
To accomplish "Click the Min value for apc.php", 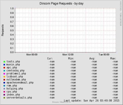I will 73,68.
